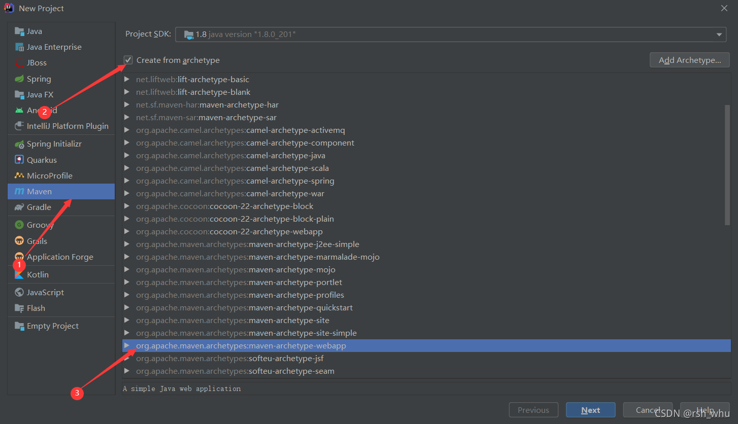738x424 pixels.
Task: Select maven-archetype-site-simple archetype
Action: click(426, 333)
